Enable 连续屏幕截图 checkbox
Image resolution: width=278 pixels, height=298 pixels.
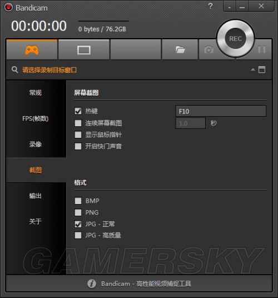pyautogui.click(x=78, y=123)
